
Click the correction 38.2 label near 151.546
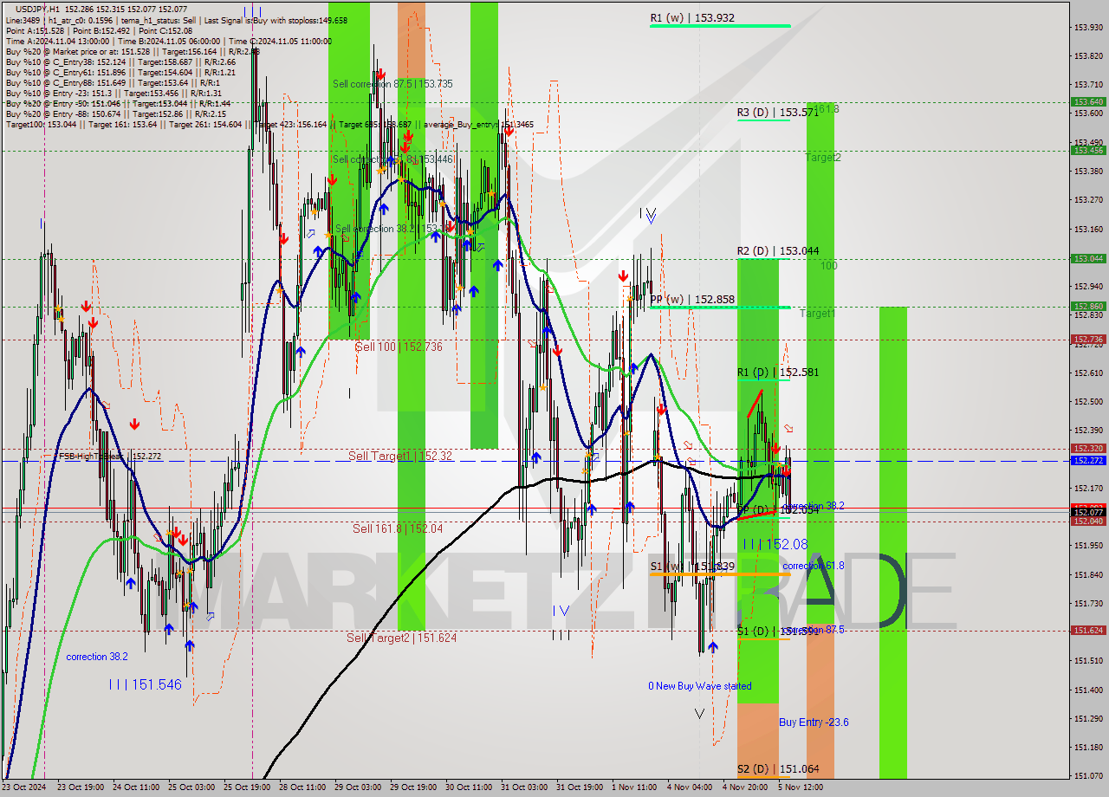(x=97, y=657)
